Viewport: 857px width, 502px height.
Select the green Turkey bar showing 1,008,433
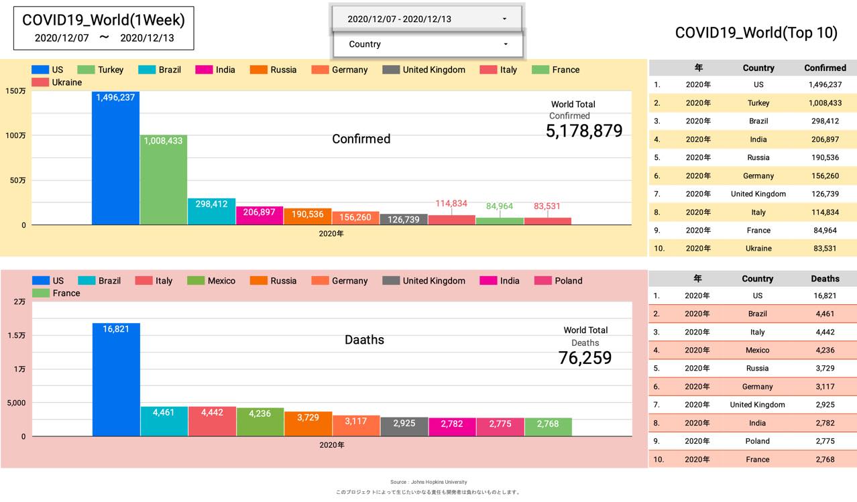pyautogui.click(x=164, y=181)
